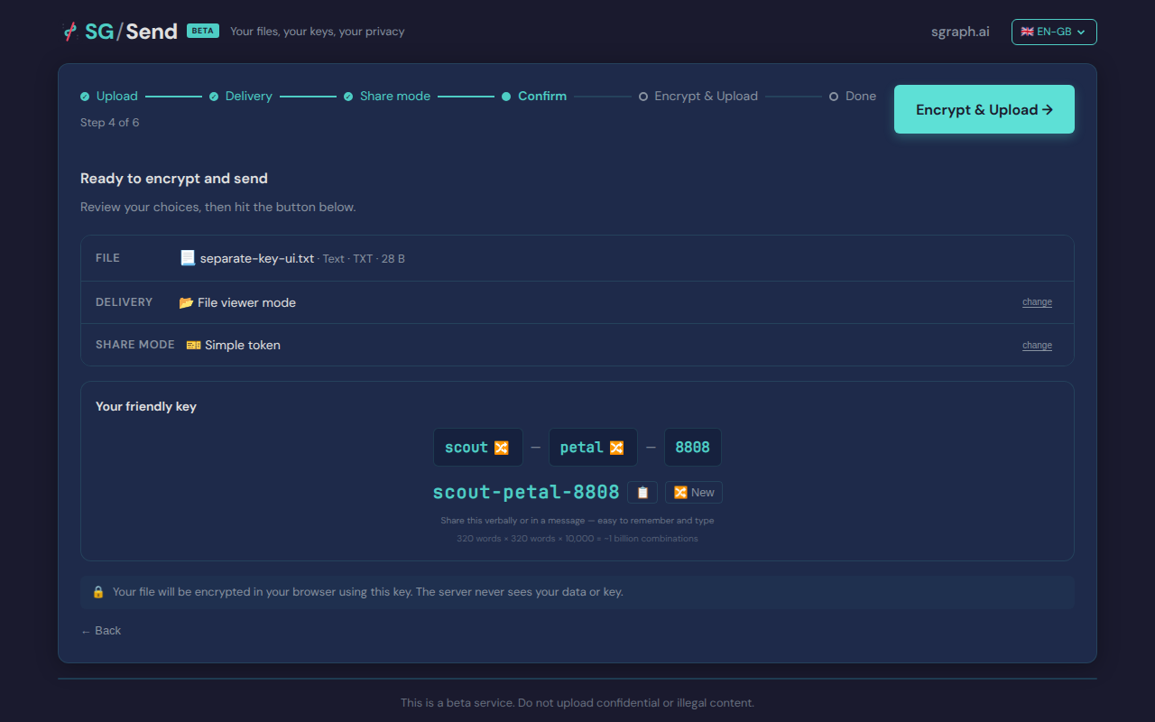Go to the Share mode step

pos(387,96)
